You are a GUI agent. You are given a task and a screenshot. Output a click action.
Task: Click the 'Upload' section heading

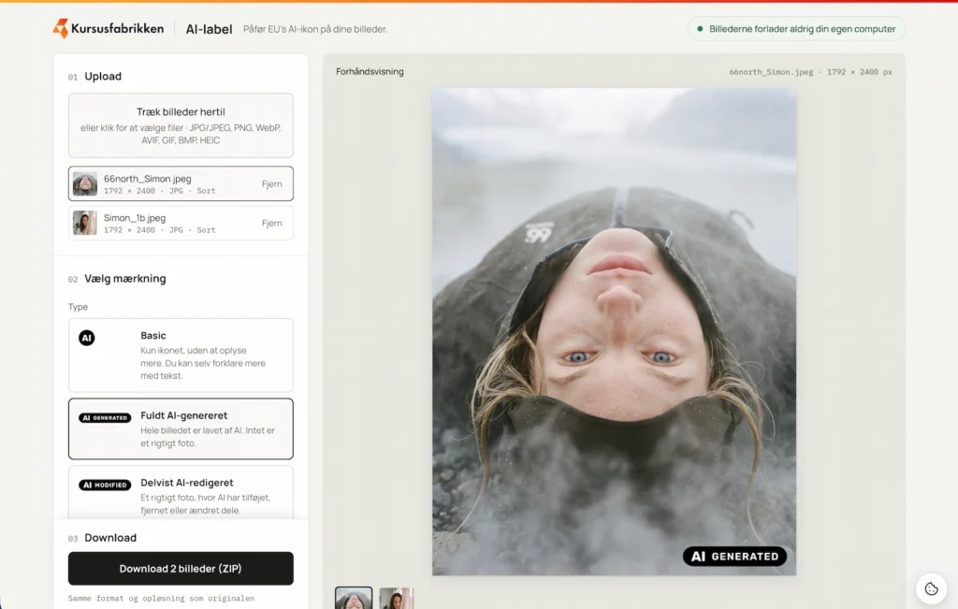(x=103, y=77)
